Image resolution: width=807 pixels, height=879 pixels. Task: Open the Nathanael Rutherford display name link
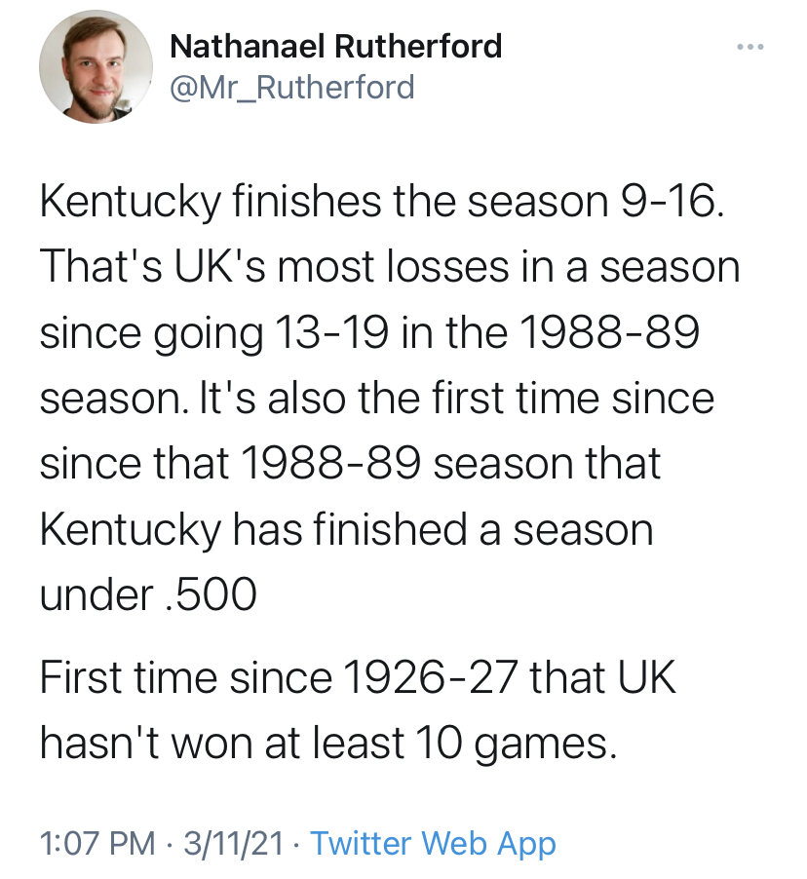coord(335,45)
